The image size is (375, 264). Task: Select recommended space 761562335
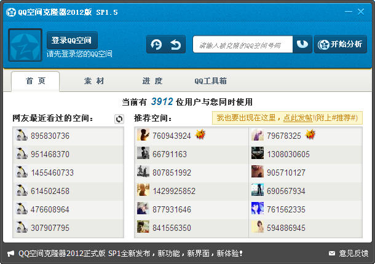(286, 209)
